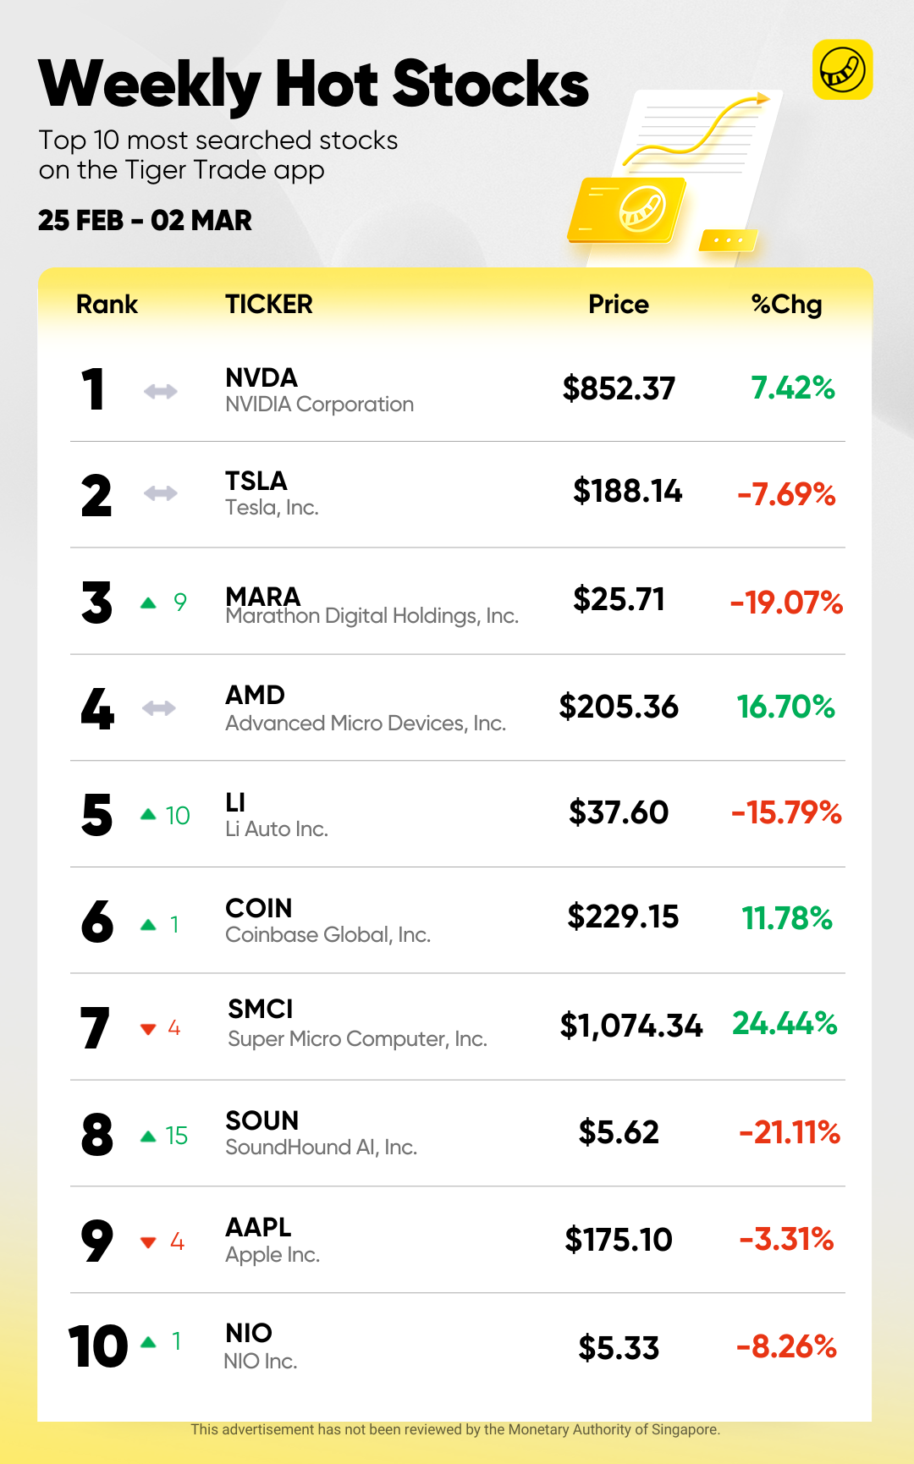This screenshot has height=1464, width=914.
Task: Click LI's green up-arrow rank indicator
Action: (x=149, y=814)
